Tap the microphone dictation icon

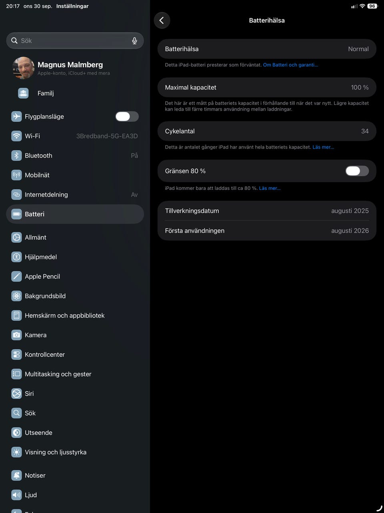click(134, 40)
